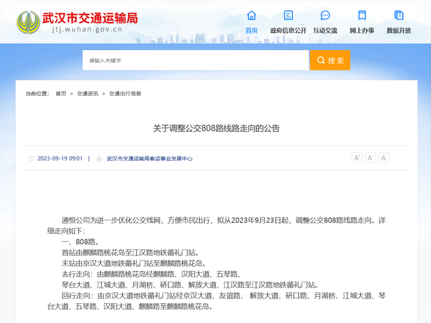This screenshot has width=431, height=323.
Task: Open the 政府信息公开 menu label
Action: coord(288,31)
